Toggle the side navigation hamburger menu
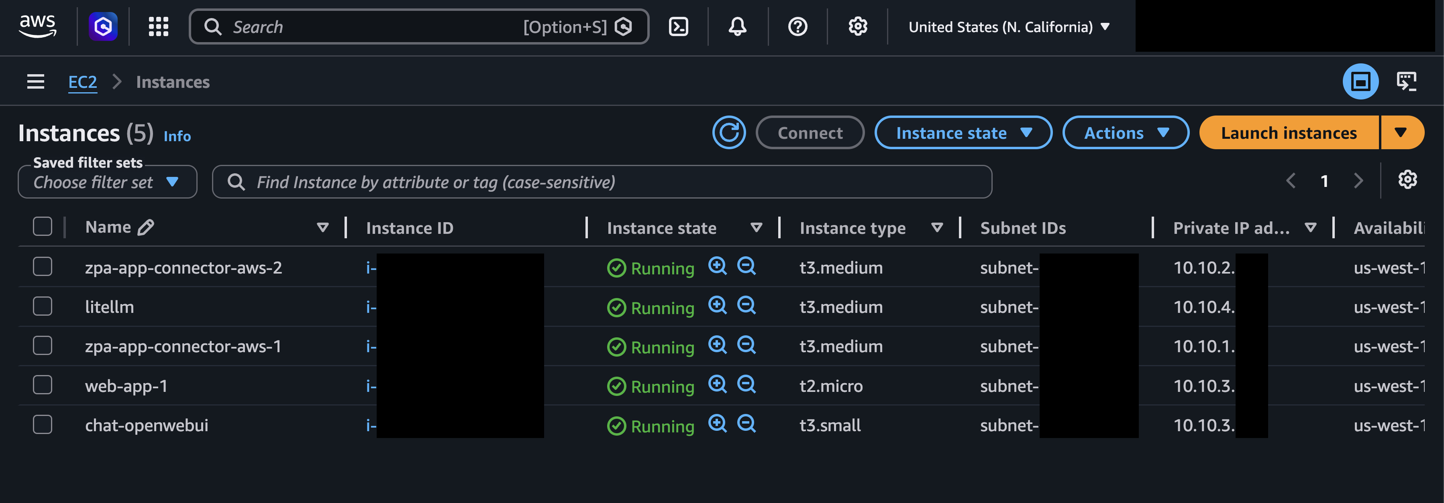Screen dimensions: 1444x503 (36, 82)
